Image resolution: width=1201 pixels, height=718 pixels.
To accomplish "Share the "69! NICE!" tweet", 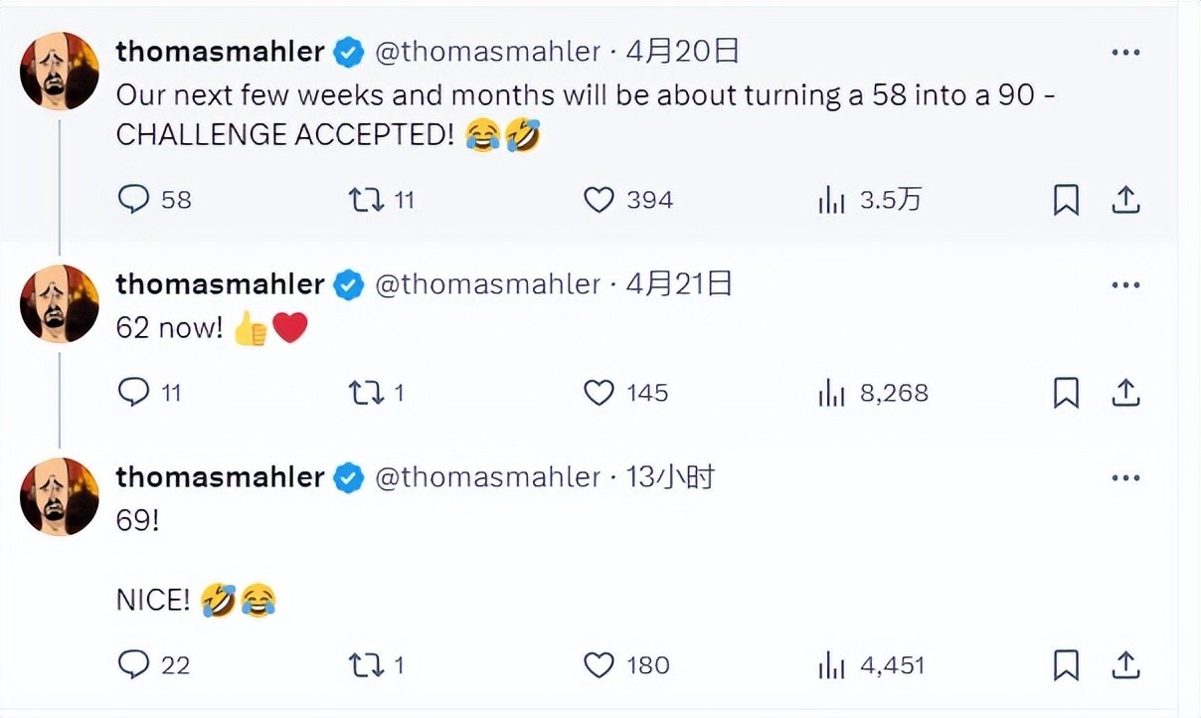I will tap(1124, 664).
